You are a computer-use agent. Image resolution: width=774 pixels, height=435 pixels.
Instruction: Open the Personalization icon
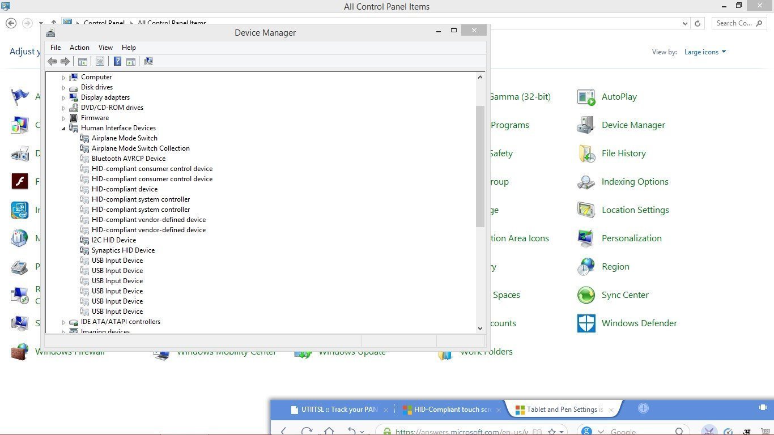coord(586,238)
